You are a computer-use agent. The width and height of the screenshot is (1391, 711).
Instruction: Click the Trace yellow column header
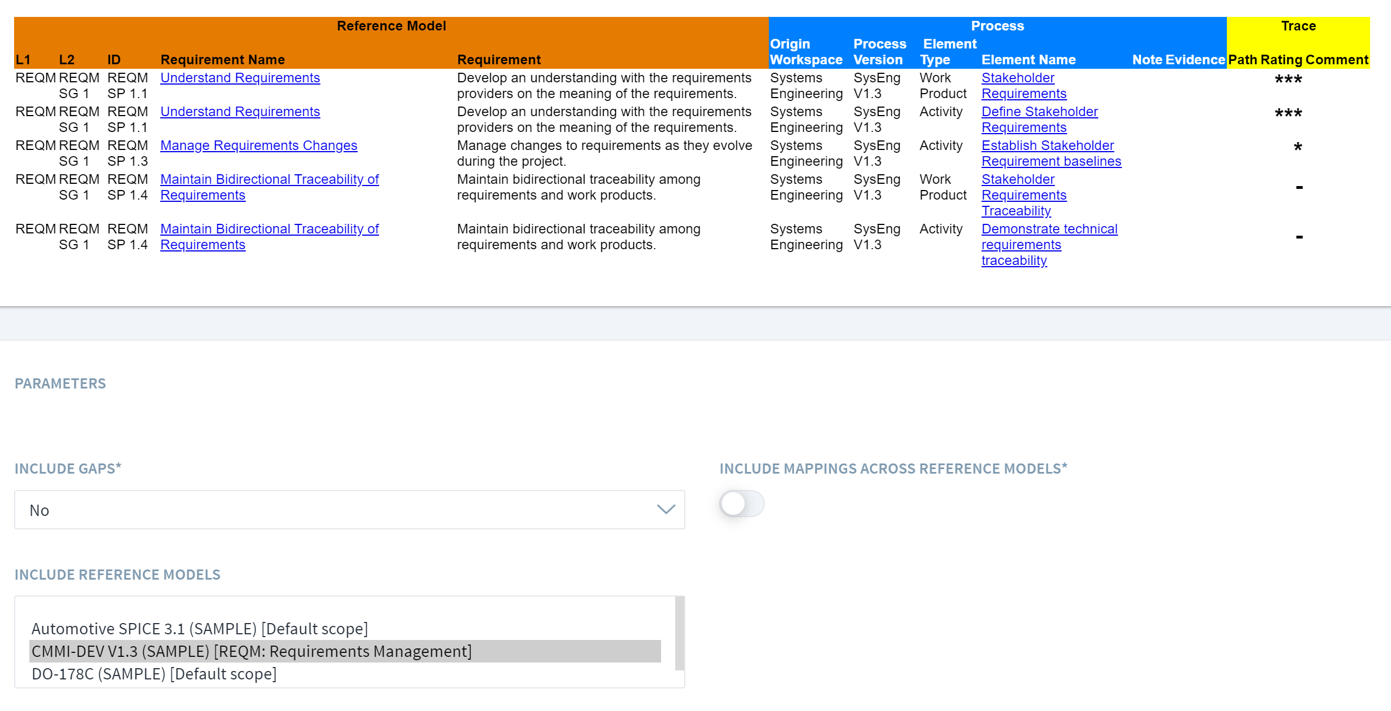point(1298,26)
